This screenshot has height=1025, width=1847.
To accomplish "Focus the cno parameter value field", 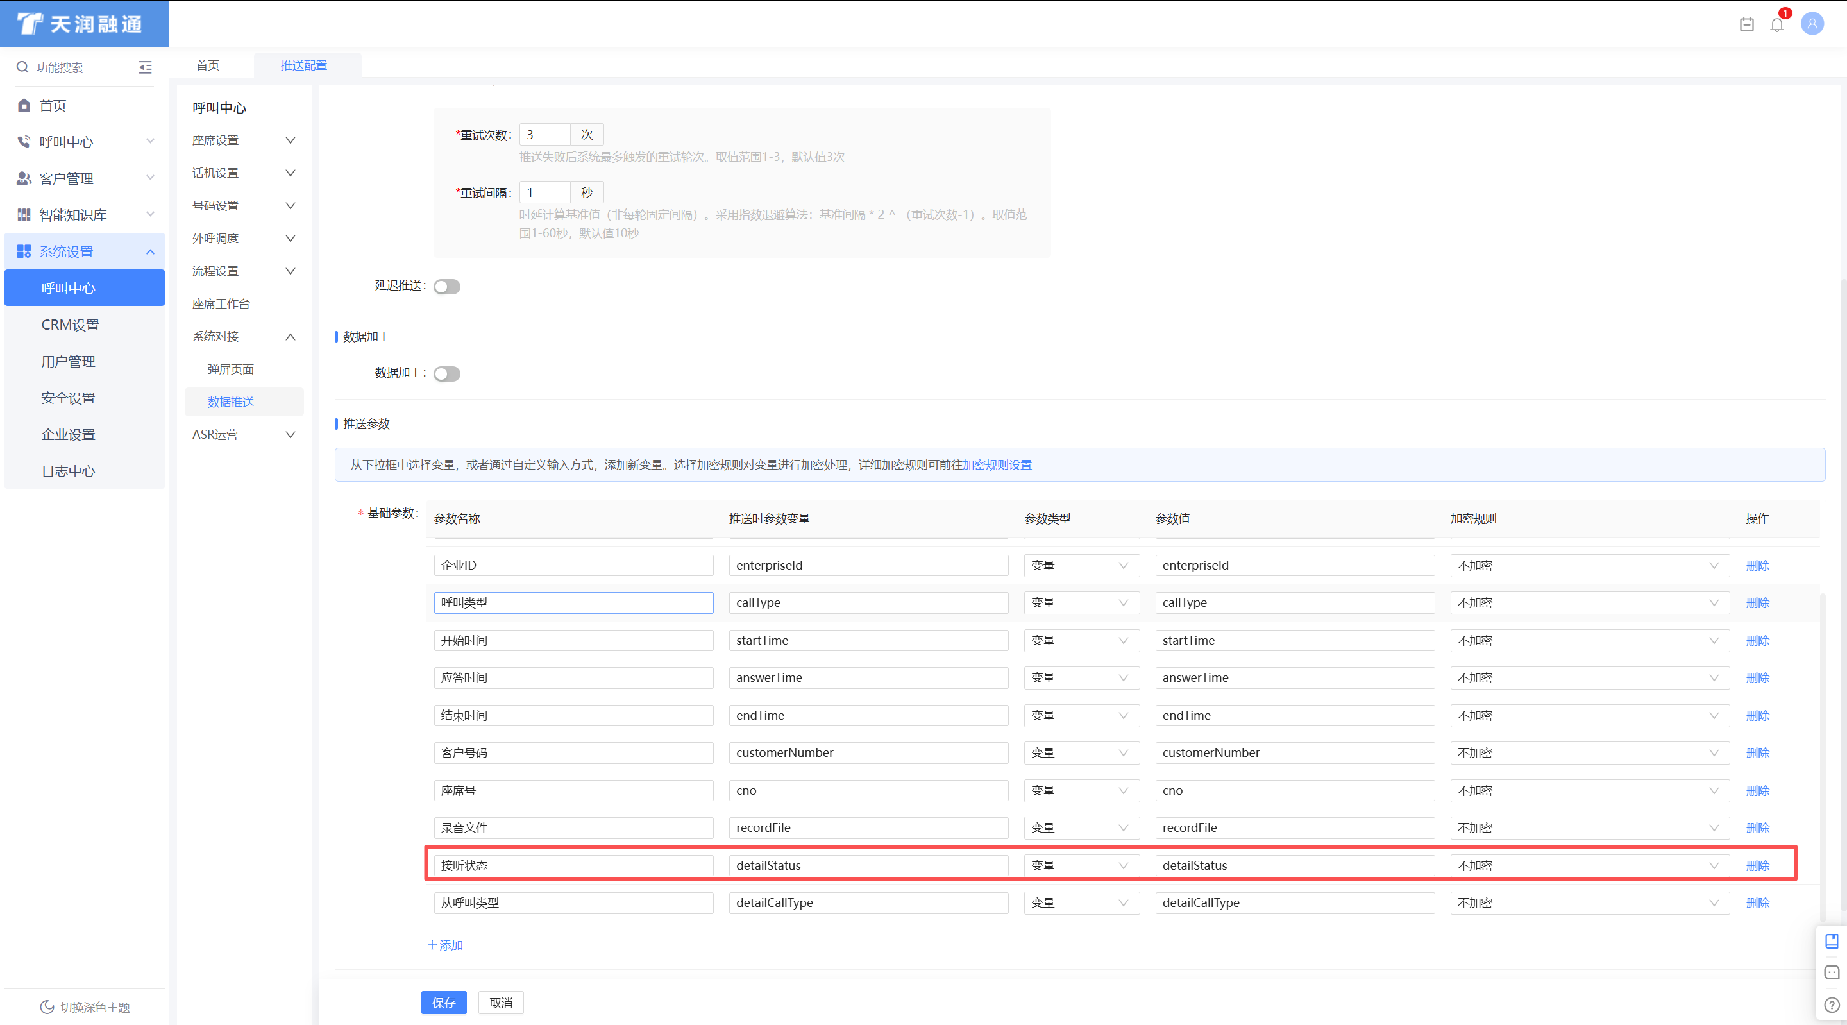I will point(1295,790).
